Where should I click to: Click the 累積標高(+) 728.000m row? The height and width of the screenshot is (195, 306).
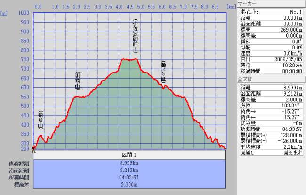(x=271, y=135)
